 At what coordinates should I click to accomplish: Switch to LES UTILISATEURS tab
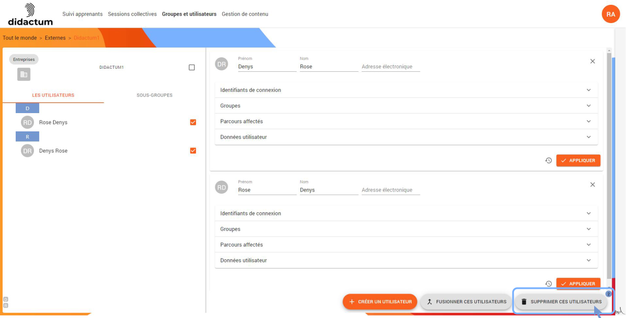[53, 95]
